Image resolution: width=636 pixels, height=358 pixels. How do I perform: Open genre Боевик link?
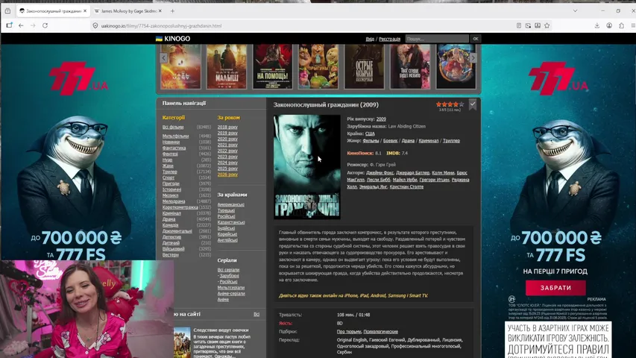coord(390,141)
